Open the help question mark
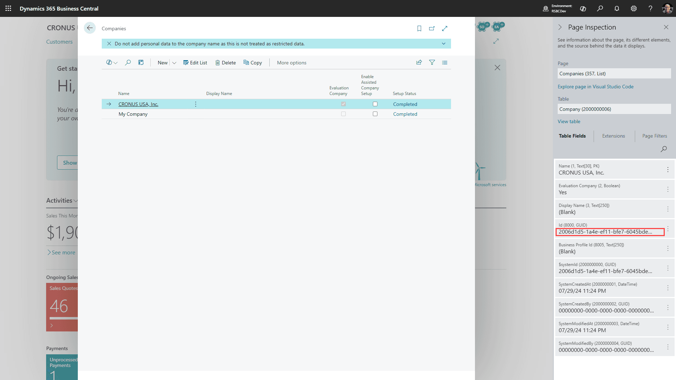Image resolution: width=676 pixels, height=380 pixels. click(650, 8)
